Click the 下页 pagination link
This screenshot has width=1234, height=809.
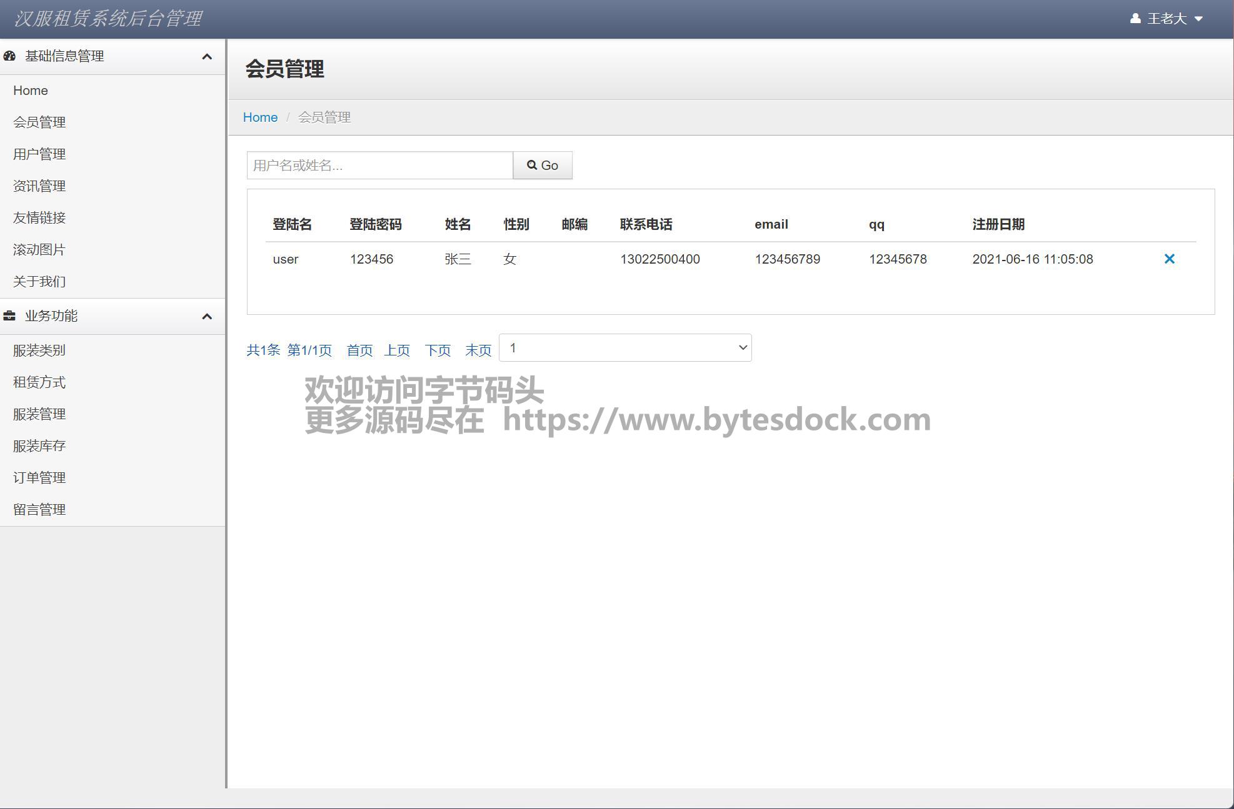pos(438,350)
